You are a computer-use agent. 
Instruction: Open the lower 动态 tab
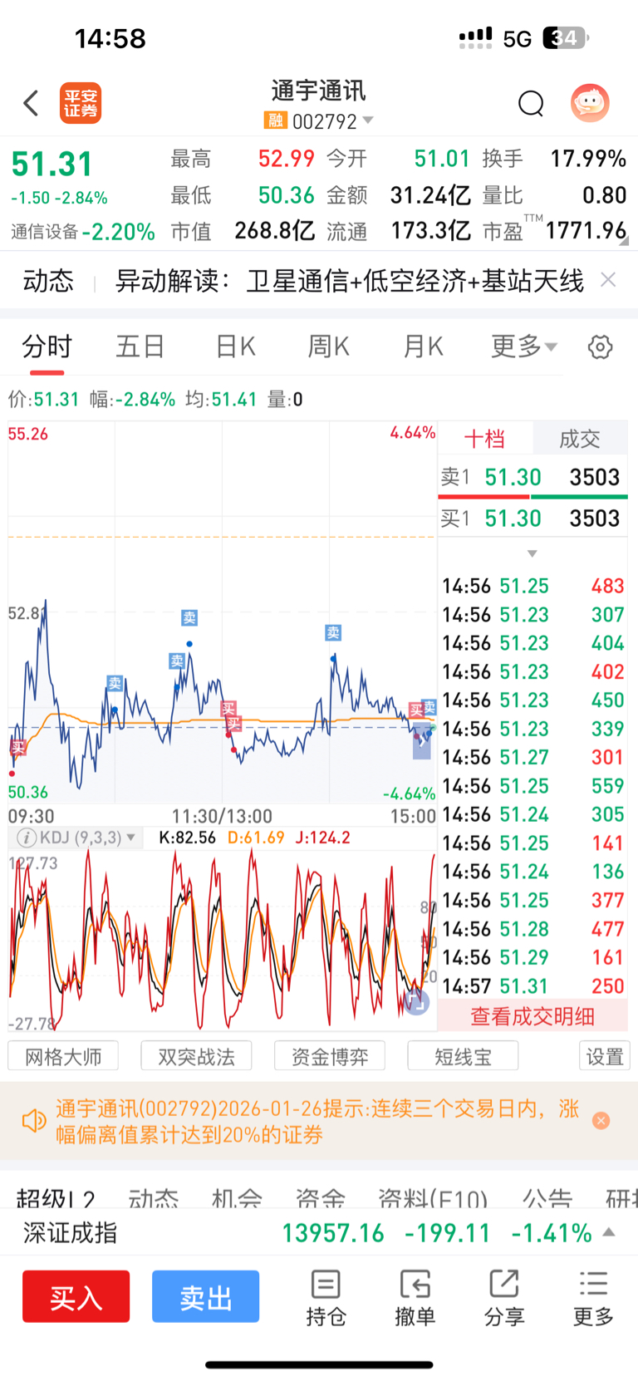(x=154, y=1198)
